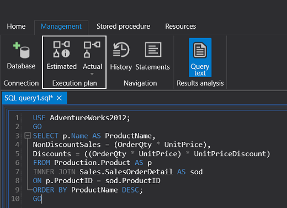Open the Resources tab
287x208 pixels.
coord(180,26)
